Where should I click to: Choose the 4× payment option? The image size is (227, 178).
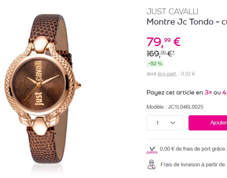(x=224, y=92)
